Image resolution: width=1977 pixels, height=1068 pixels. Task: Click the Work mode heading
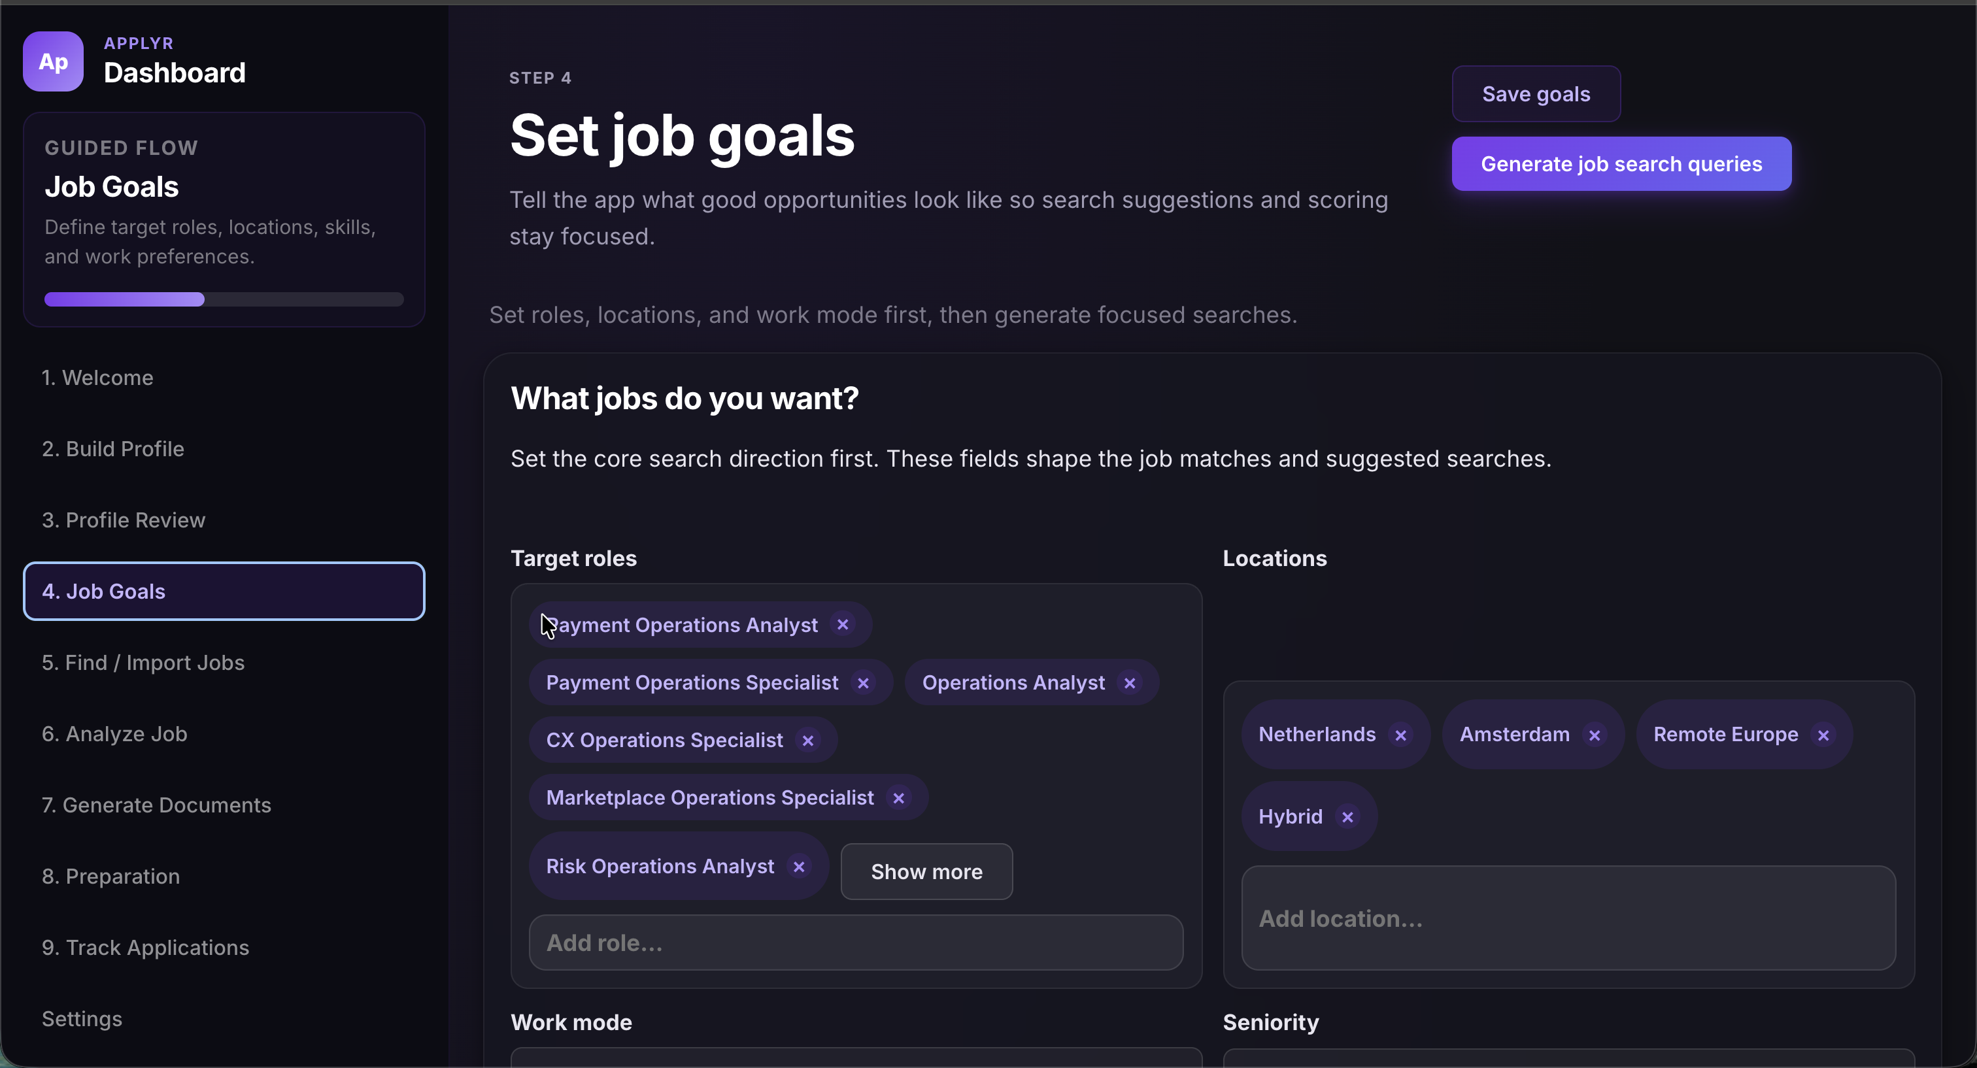(571, 1023)
